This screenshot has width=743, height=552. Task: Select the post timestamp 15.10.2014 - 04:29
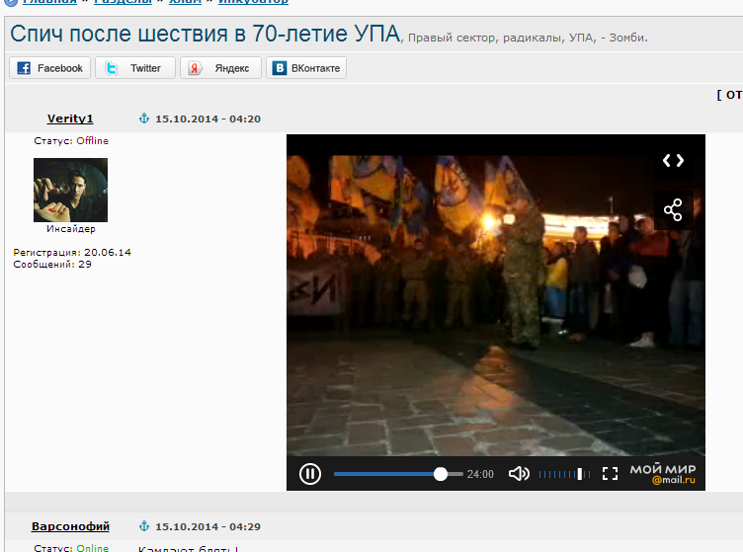point(208,526)
